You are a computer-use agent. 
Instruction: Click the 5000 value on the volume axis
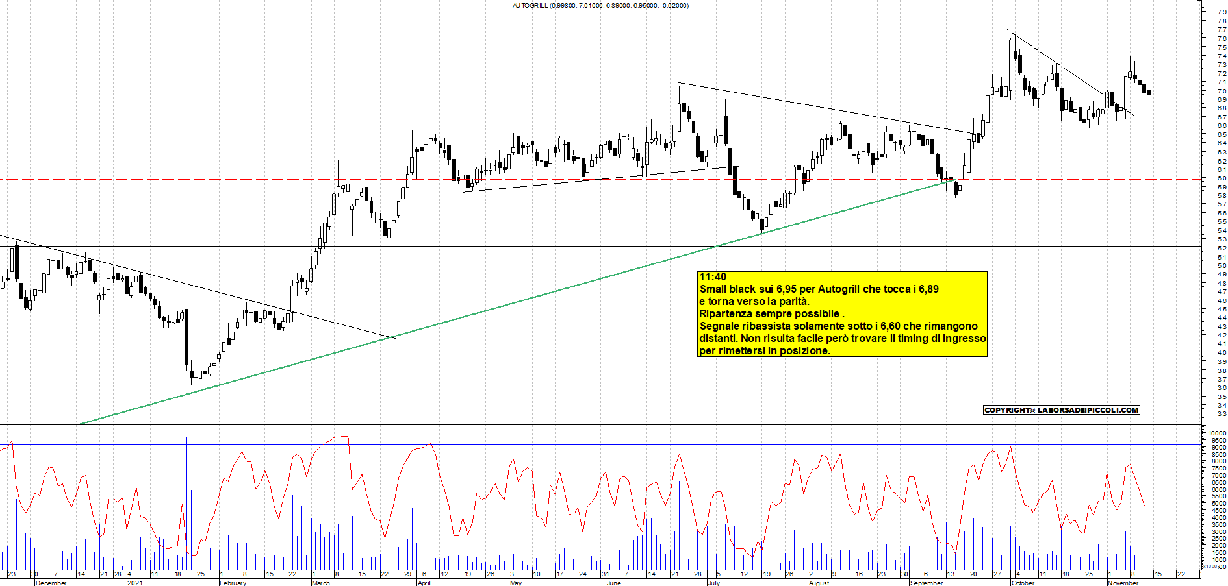[1219, 504]
